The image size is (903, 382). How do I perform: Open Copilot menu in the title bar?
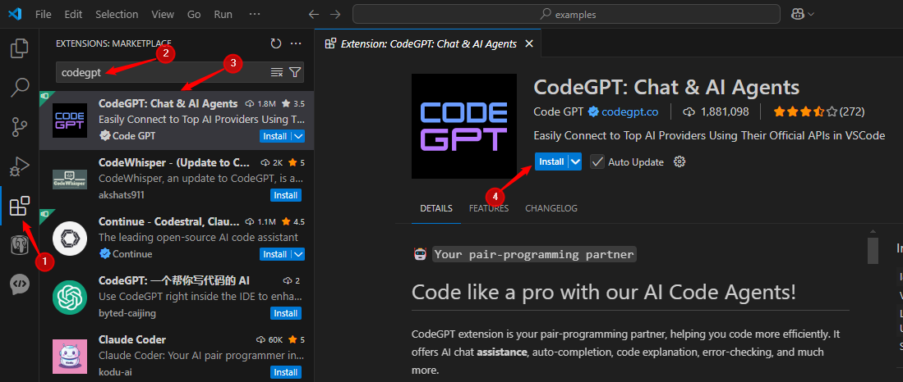(x=803, y=15)
